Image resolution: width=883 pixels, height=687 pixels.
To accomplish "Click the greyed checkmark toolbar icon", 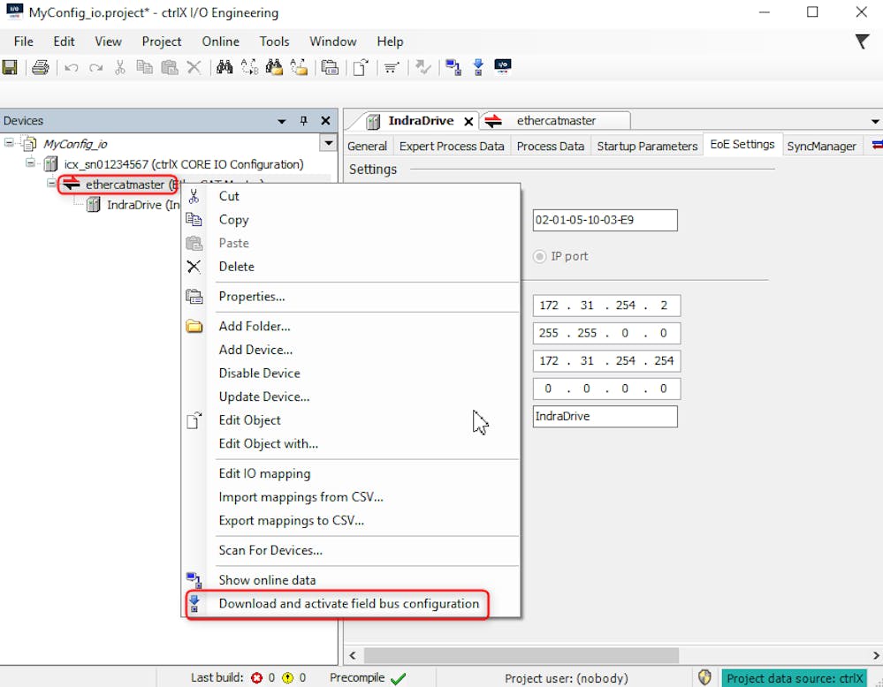I will 422,67.
